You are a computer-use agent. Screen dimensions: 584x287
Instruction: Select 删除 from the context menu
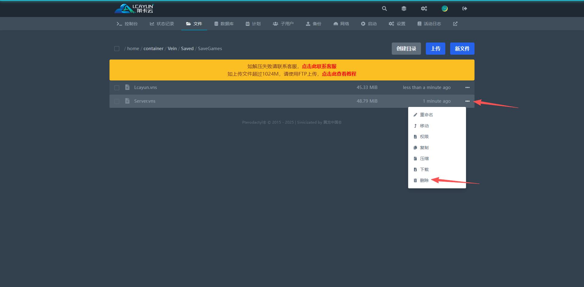click(x=424, y=180)
